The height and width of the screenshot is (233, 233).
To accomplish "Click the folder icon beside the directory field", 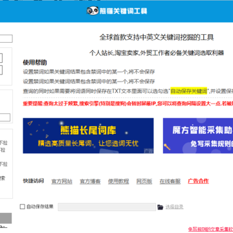I will pyautogui.click(x=161, y=207).
